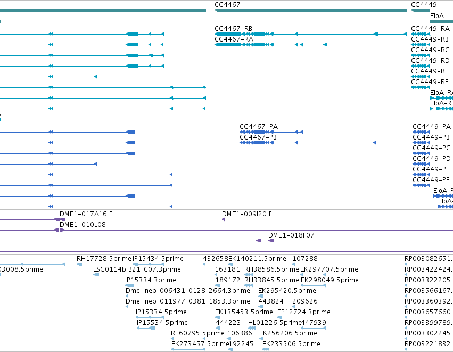Click EST EK135453.5prime label
This screenshot has height=352, width=453.
pos(244,312)
